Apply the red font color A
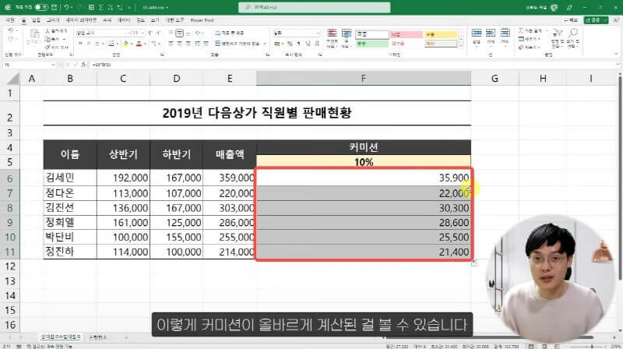 click(139, 44)
